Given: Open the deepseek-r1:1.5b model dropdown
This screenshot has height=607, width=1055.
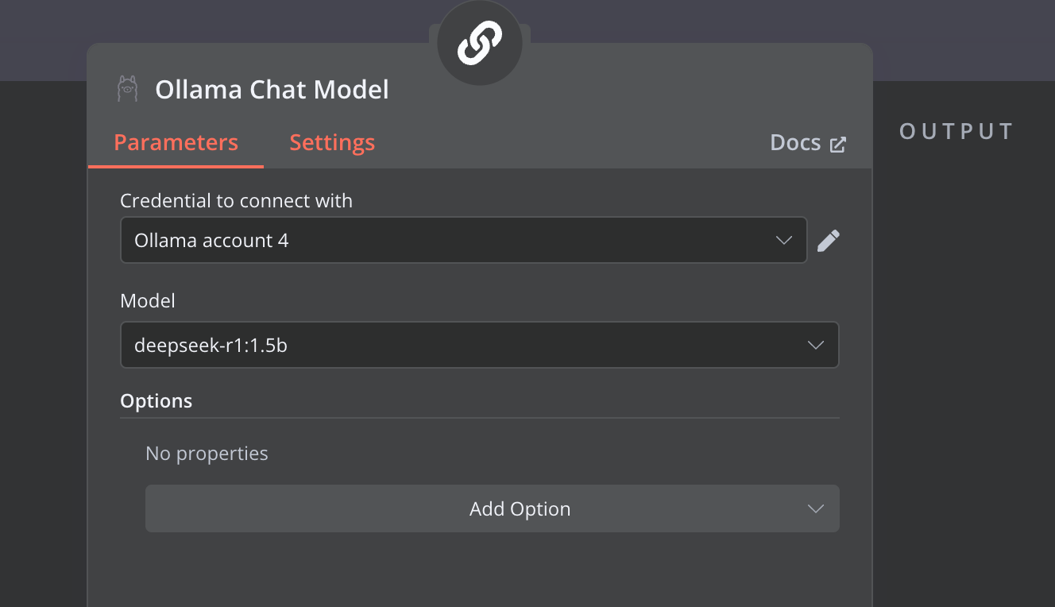Looking at the screenshot, I should 480,345.
